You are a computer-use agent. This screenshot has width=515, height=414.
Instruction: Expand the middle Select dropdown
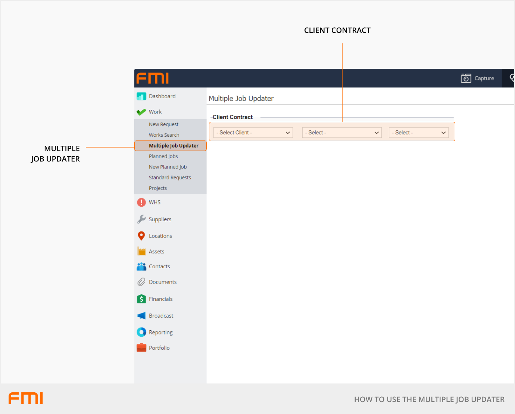click(342, 133)
